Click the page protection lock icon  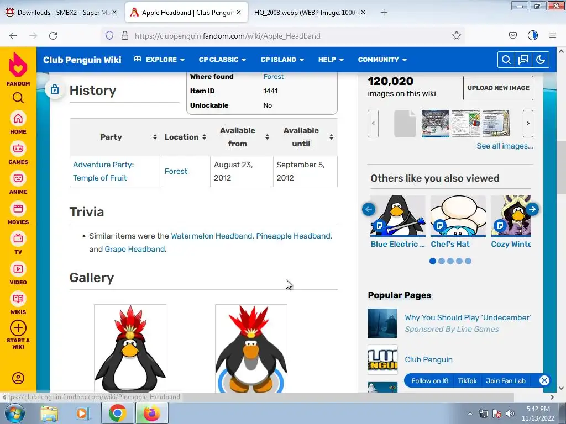pyautogui.click(x=55, y=89)
